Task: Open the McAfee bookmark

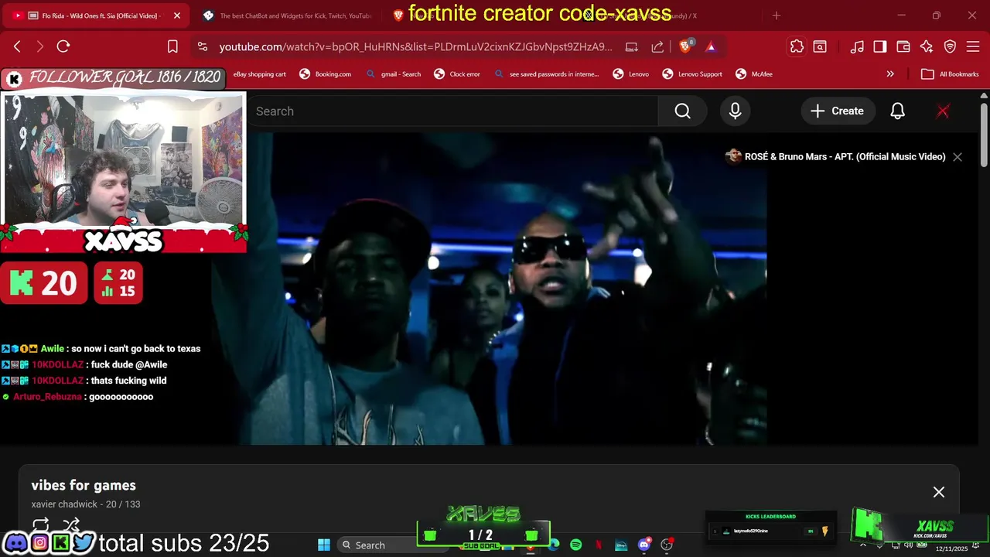Action: [754, 74]
